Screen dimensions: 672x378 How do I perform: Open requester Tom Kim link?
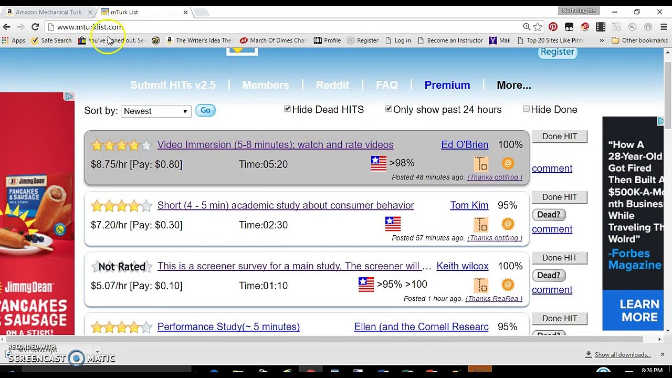[x=469, y=205]
